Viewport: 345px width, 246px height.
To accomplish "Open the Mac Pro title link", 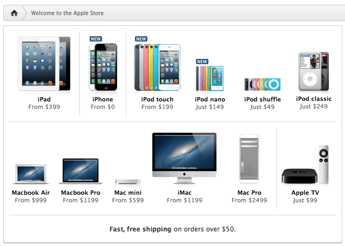I will pos(249,193).
